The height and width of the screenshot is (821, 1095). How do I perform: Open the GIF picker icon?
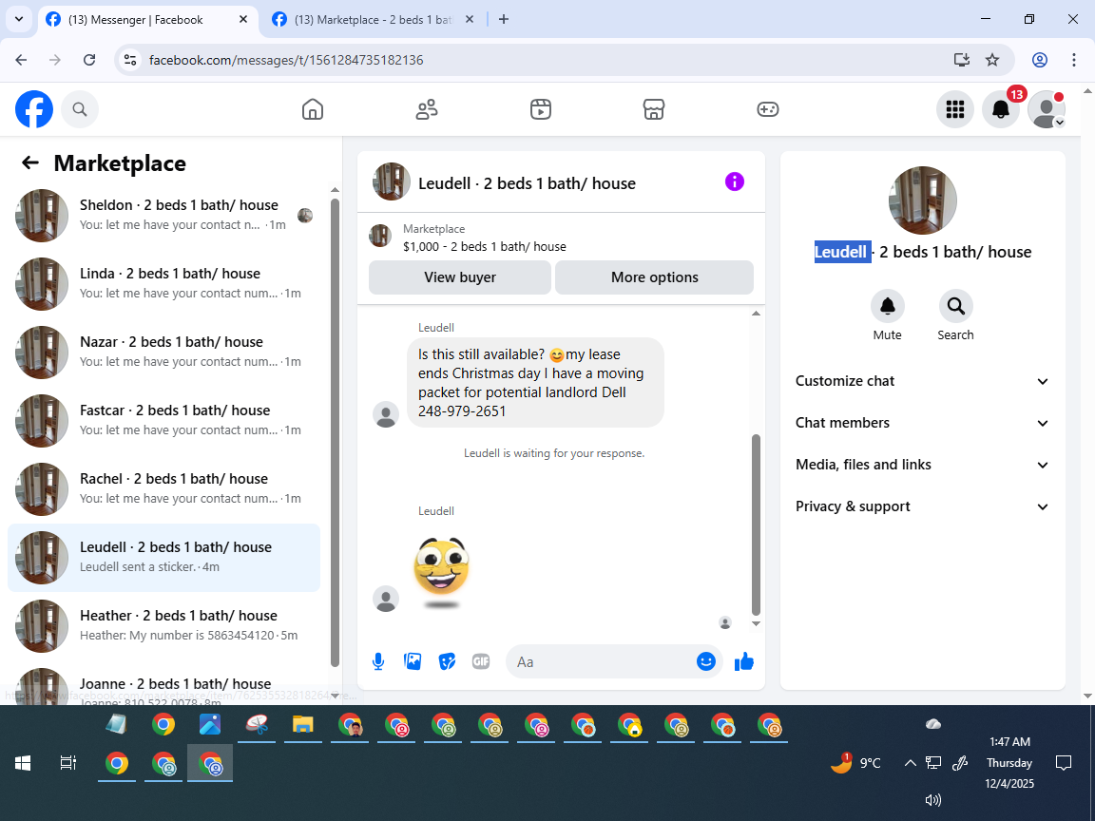coord(481,661)
